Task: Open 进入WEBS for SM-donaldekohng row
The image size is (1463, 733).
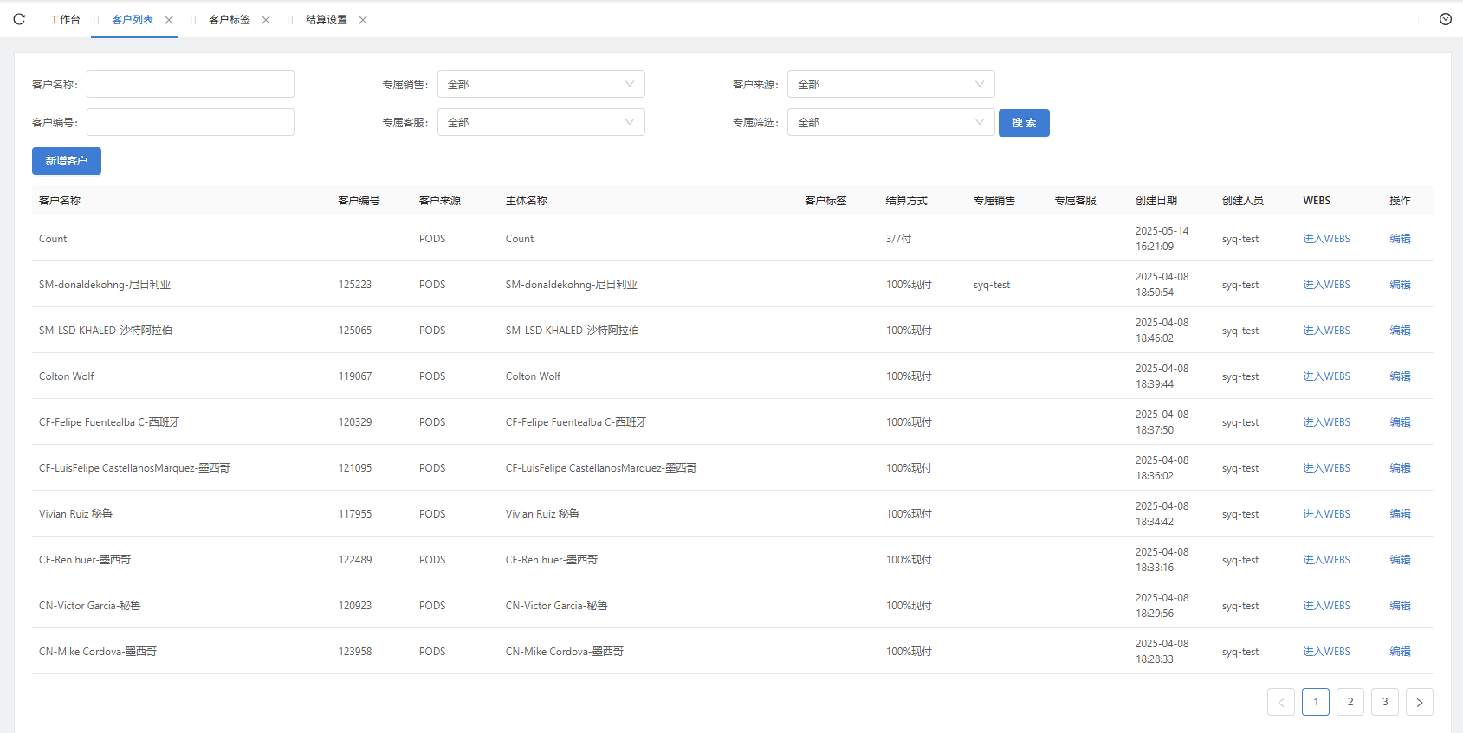Action: click(1326, 285)
